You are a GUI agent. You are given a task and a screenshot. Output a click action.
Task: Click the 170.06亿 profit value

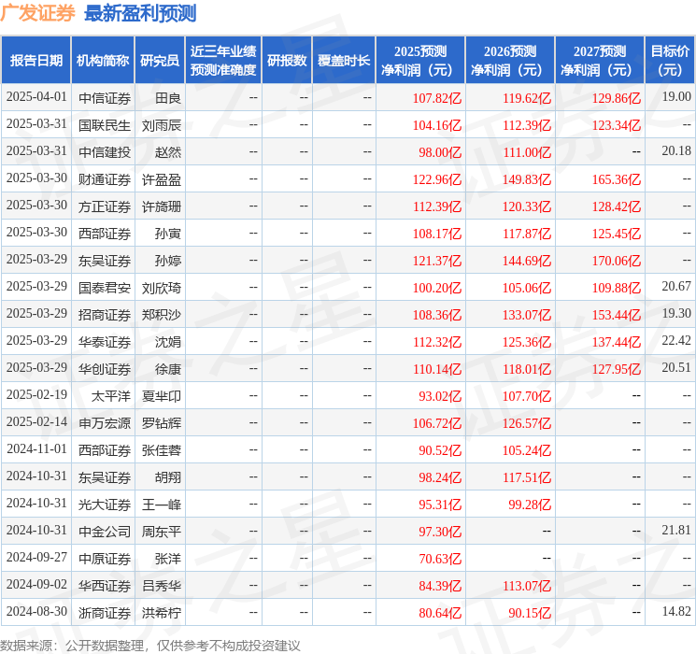coord(617,261)
